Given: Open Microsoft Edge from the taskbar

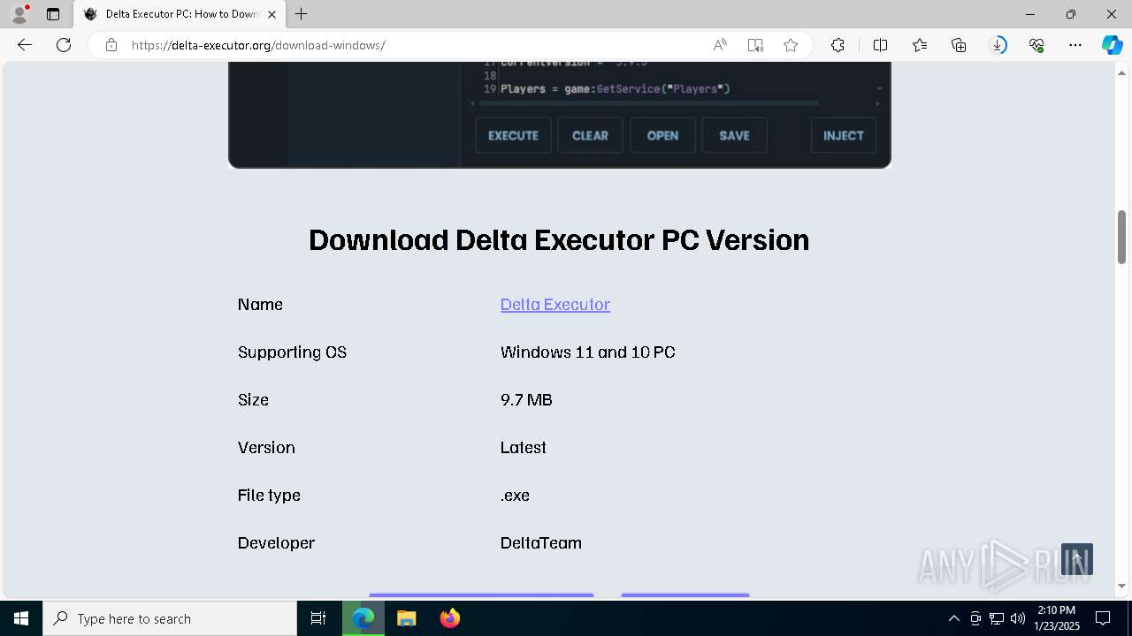Looking at the screenshot, I should pyautogui.click(x=363, y=618).
